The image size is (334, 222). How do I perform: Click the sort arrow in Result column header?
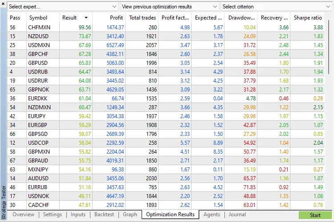pyautogui.click(x=86, y=18)
